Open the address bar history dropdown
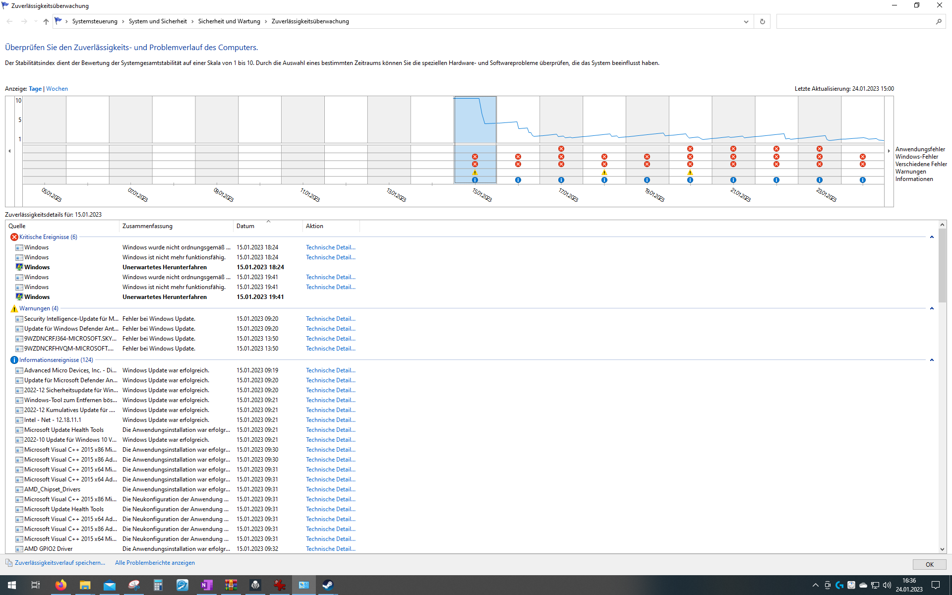The width and height of the screenshot is (952, 595). (x=746, y=21)
